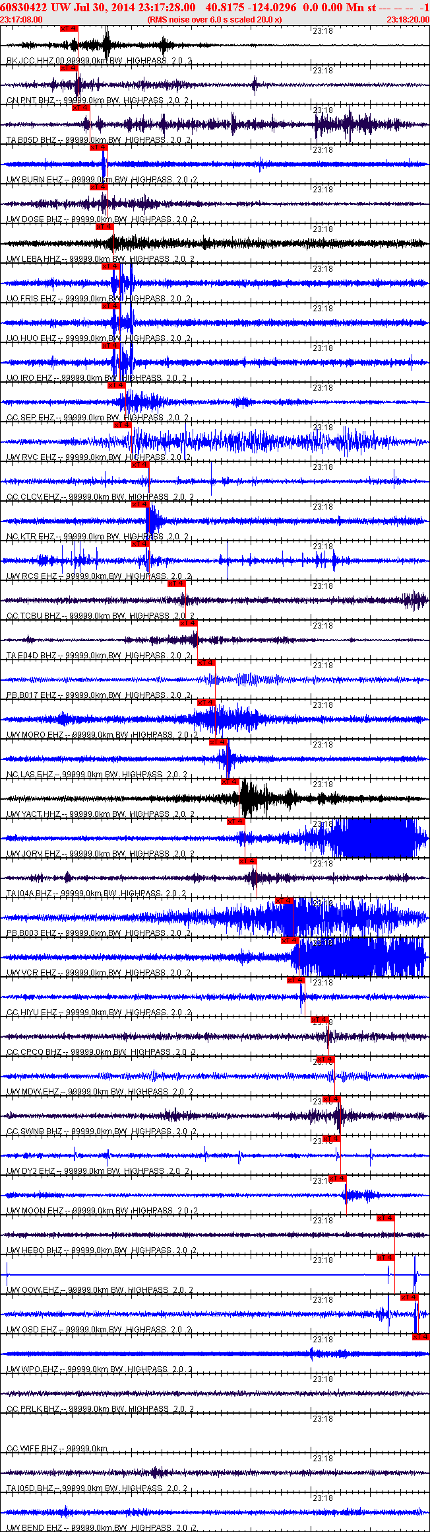
Task: Click the pick flag on the UO IRO EHZ trace
Action: 110,346
